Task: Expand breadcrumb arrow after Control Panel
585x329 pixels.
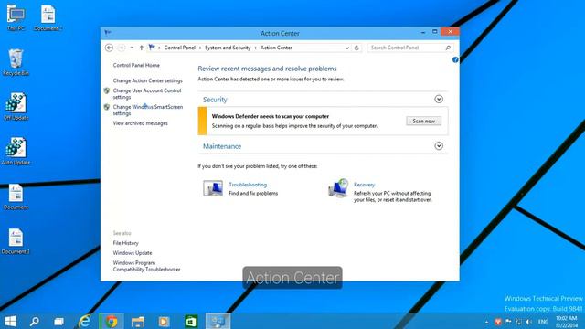Action: point(200,48)
